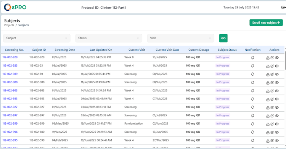Screen dimensions: 286x151
Task: Expand the Subject filter dropdown
Action: point(37,38)
